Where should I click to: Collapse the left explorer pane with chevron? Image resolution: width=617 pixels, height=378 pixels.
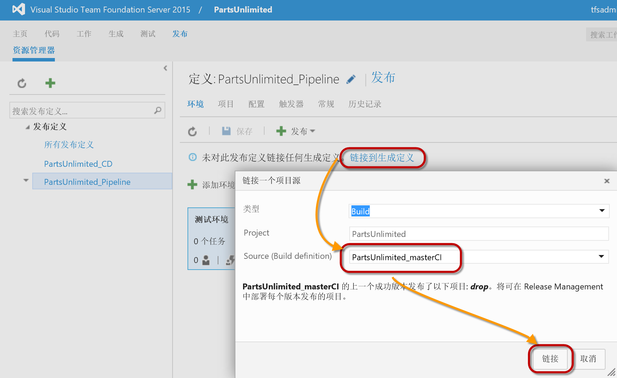166,68
